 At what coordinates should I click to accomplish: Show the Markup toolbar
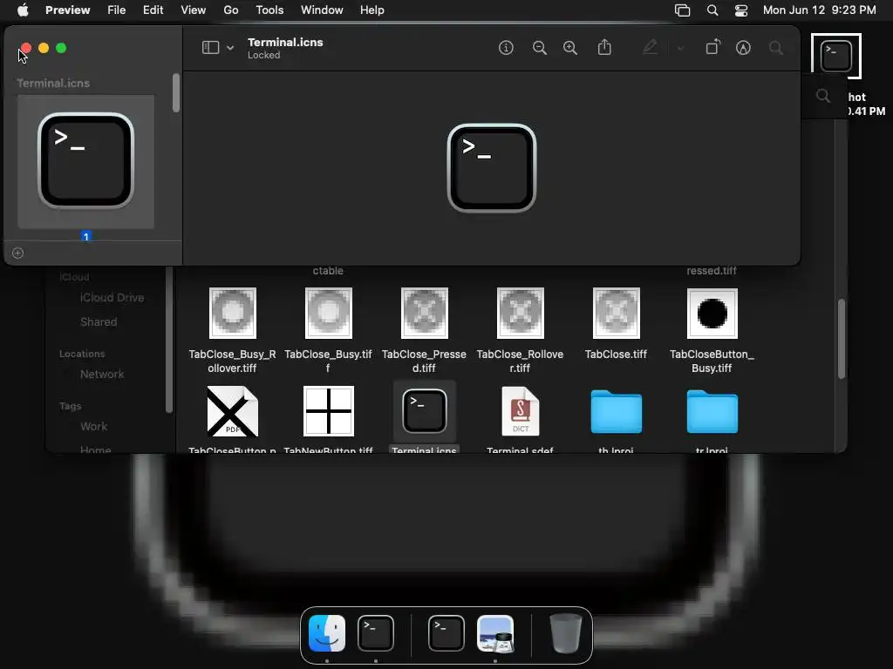[x=743, y=48]
